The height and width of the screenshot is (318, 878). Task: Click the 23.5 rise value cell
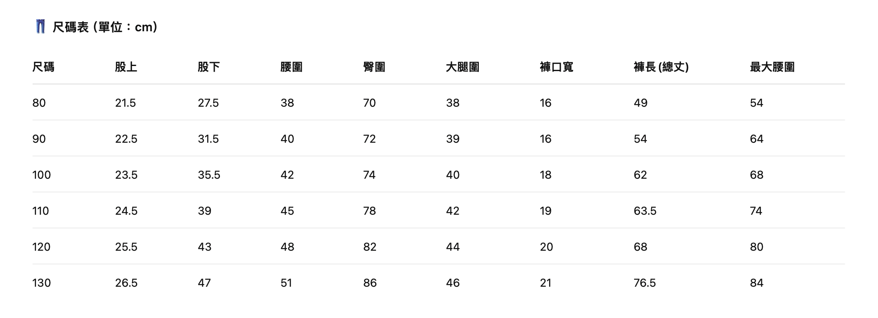(x=126, y=175)
